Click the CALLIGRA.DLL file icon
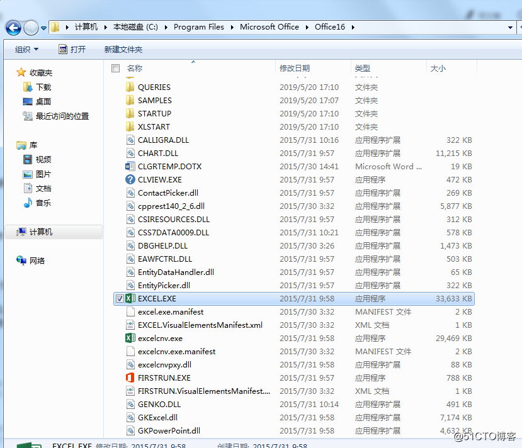522x448 pixels. click(130, 140)
